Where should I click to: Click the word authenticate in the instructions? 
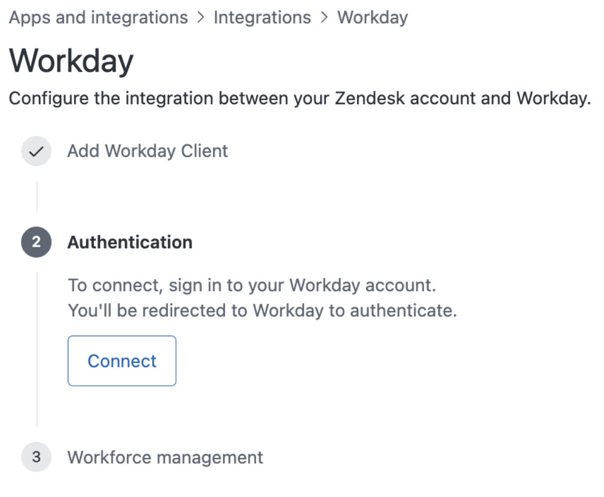[x=403, y=310]
